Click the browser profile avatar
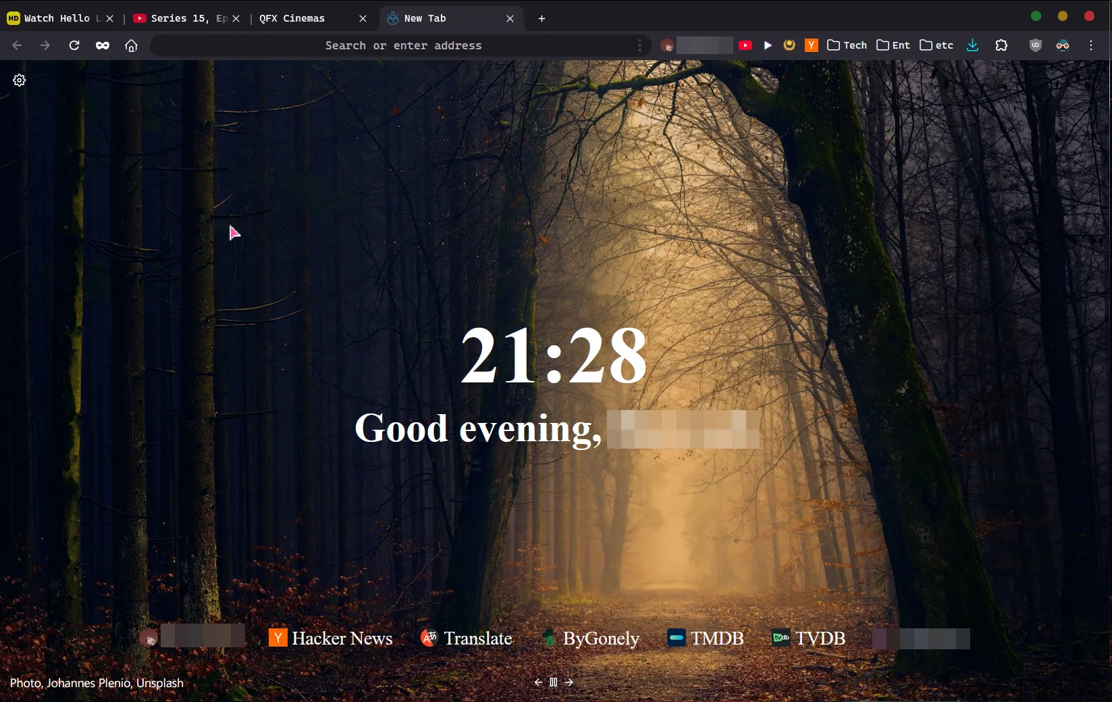1112x702 pixels. (x=1063, y=45)
